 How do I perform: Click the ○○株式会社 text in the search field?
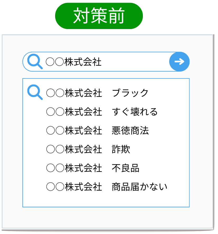click(x=74, y=62)
